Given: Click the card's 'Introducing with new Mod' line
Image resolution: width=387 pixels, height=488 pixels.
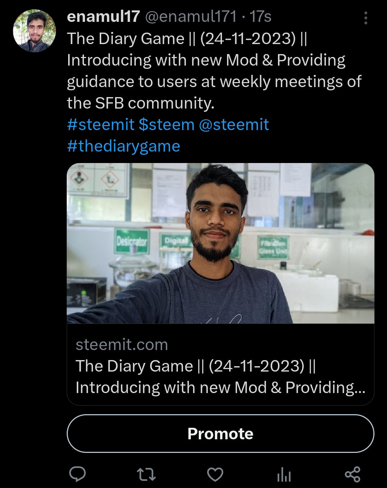Looking at the screenshot, I should point(221,388).
